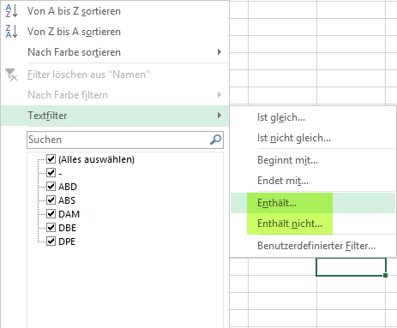Choose Von A bis Z sortieren
The image size is (397, 328).
tap(115, 11)
